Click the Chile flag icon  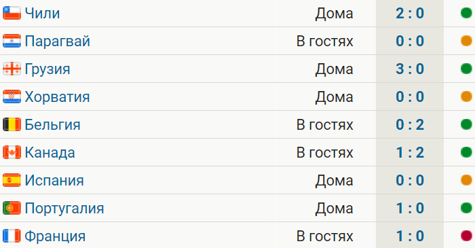pos(12,13)
